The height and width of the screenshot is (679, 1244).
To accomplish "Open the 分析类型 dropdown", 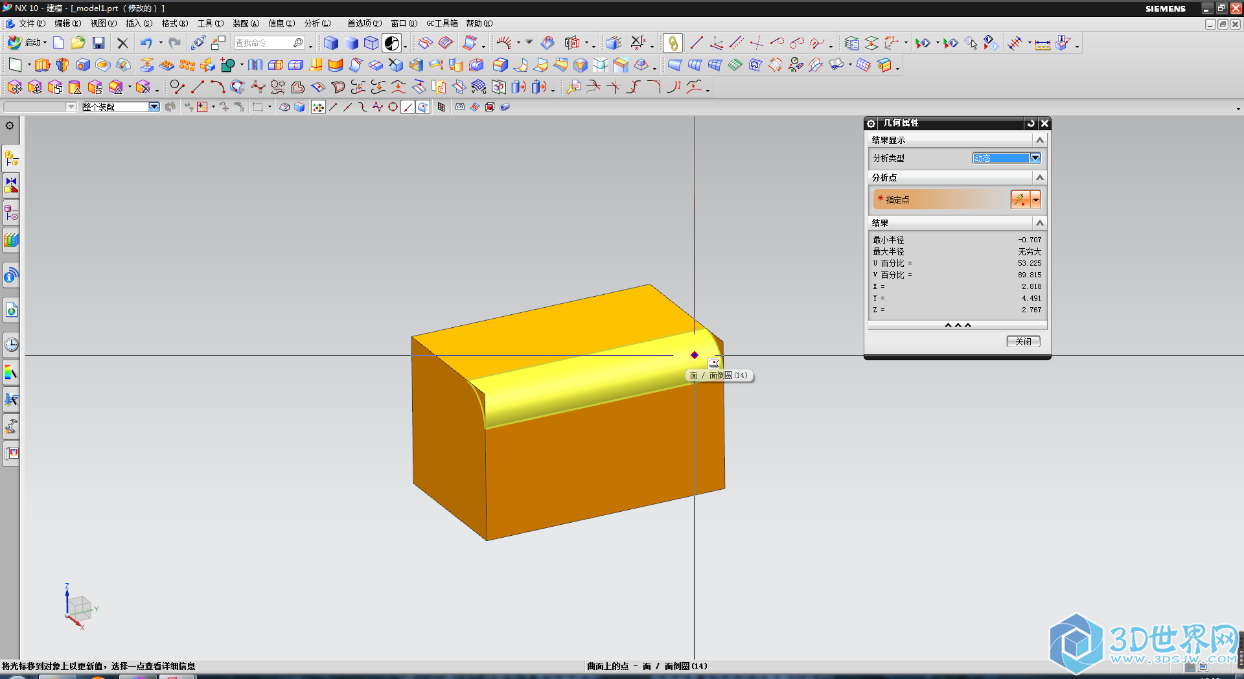I will (1006, 158).
